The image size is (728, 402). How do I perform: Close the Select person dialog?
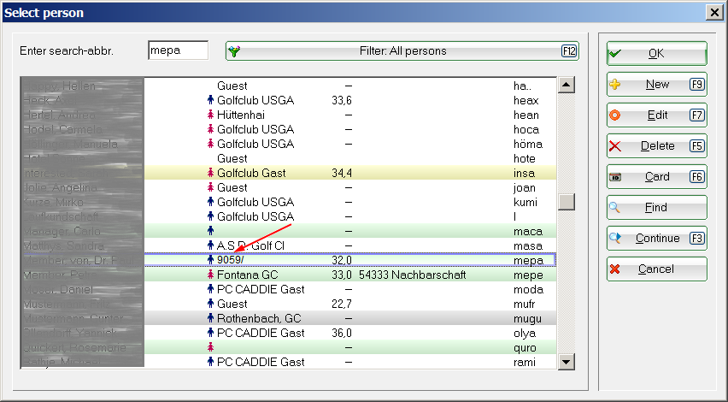coord(714,12)
